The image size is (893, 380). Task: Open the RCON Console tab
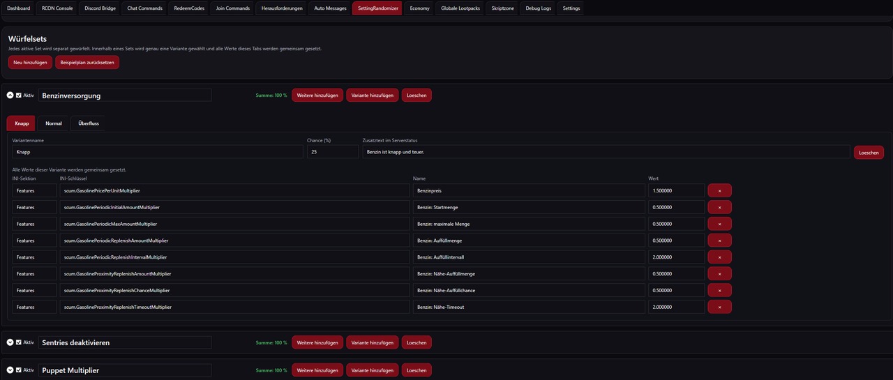pyautogui.click(x=57, y=8)
